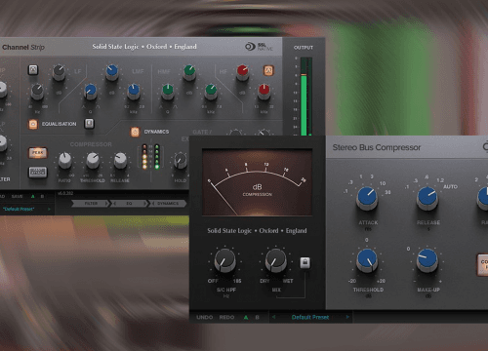This screenshot has width=488, height=351.
Task: Select A comparison slot in Channel Strip
Action: coord(32,196)
